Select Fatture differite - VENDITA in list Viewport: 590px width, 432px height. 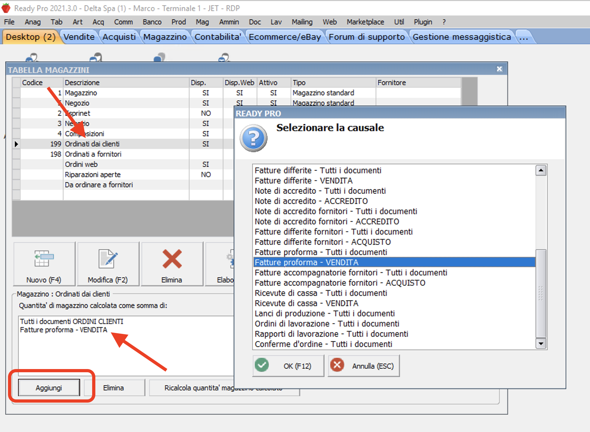394,181
